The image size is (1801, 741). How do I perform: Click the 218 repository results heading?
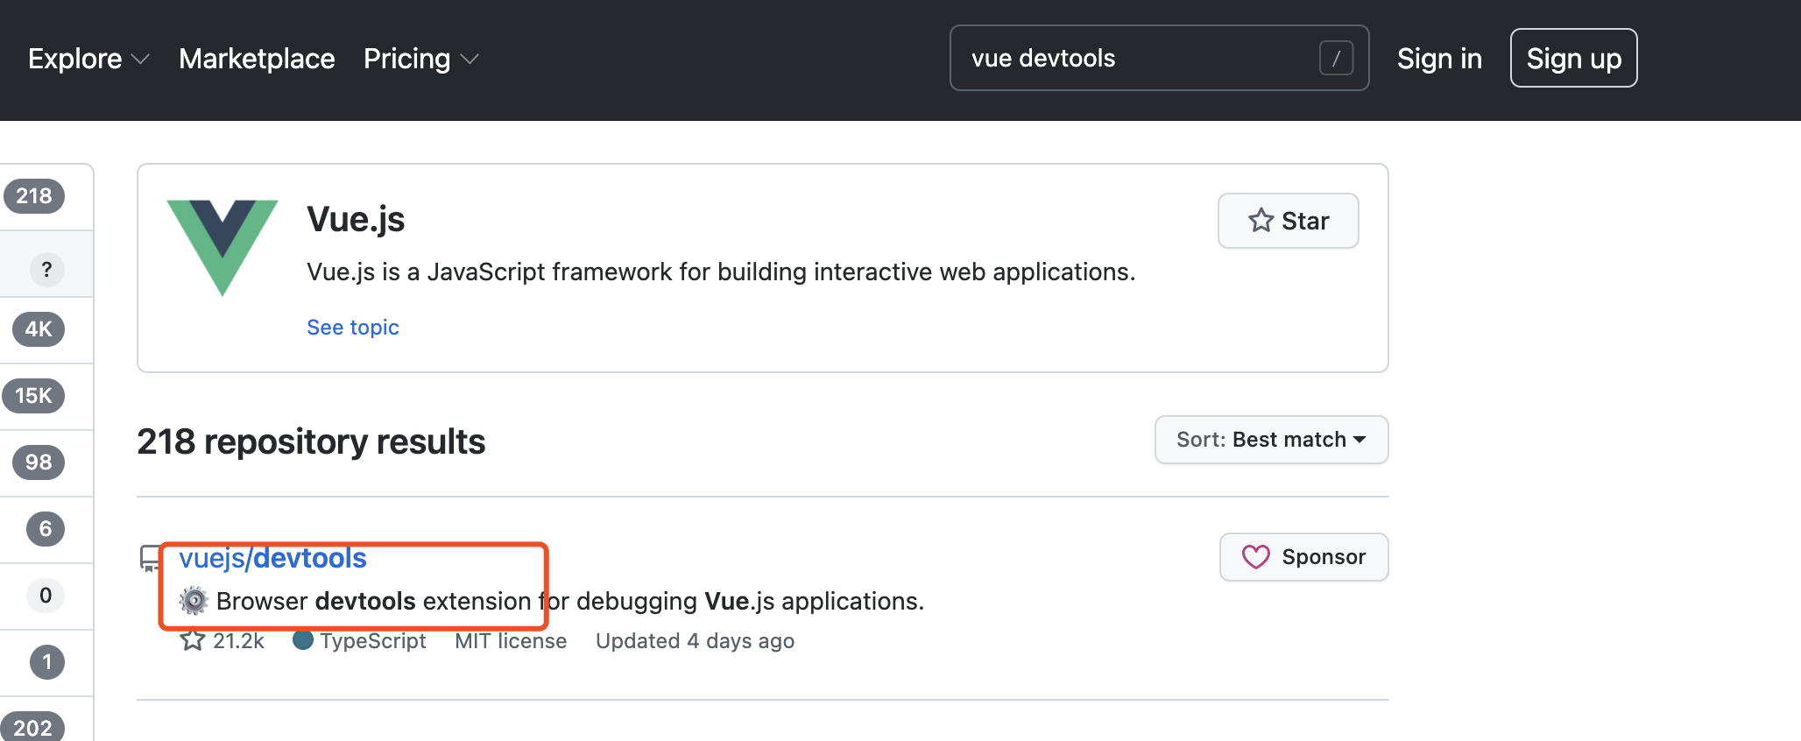[311, 441]
